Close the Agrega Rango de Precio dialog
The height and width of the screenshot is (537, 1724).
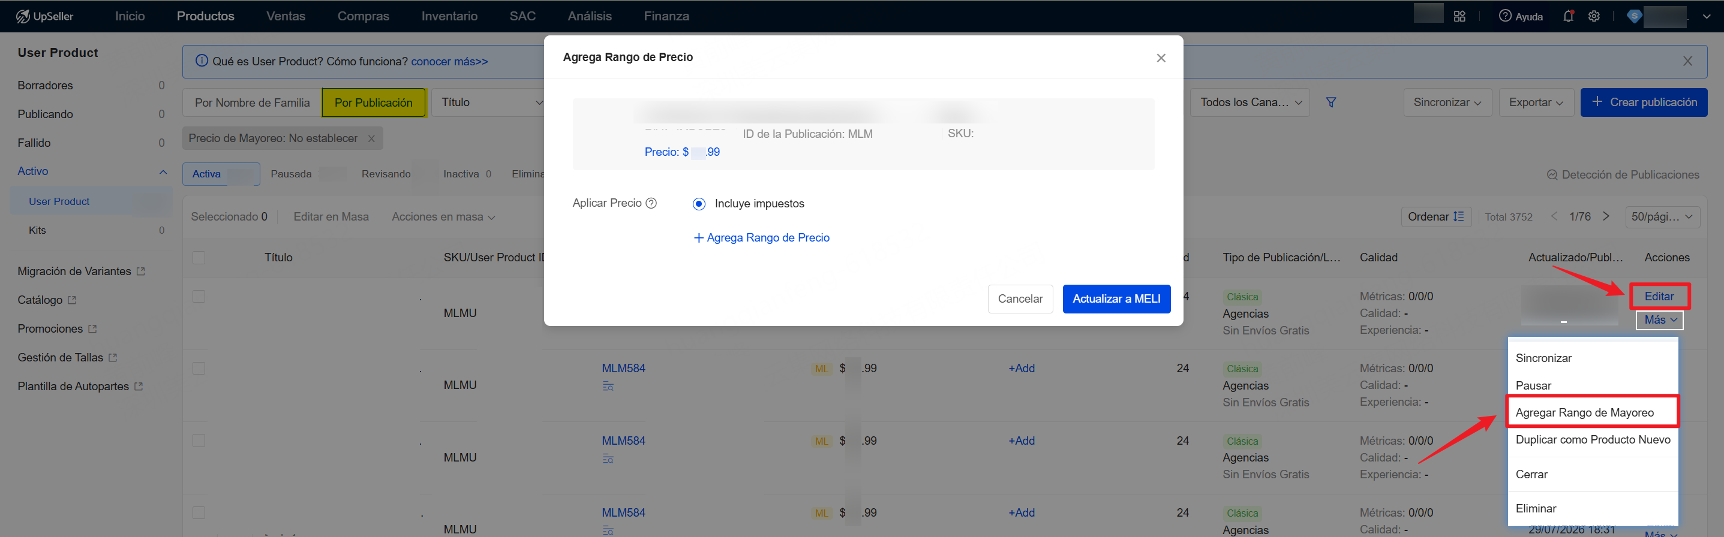[x=1161, y=58]
